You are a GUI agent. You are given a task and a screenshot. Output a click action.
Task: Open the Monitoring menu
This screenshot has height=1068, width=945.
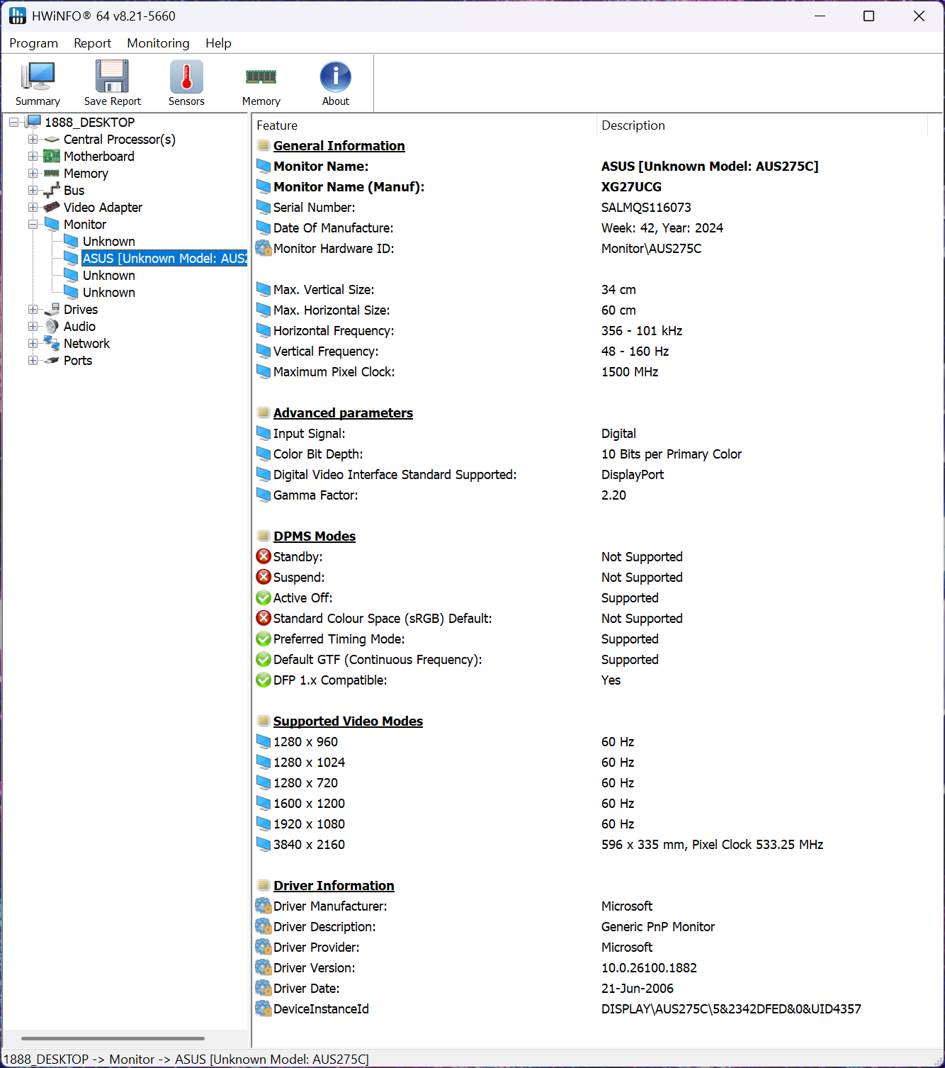click(x=158, y=43)
